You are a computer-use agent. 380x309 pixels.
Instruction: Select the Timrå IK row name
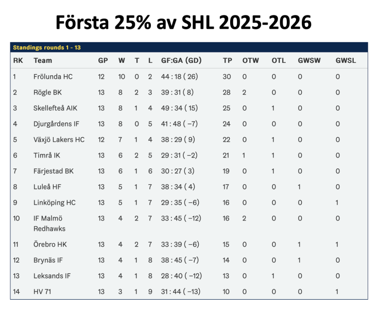click(47, 156)
